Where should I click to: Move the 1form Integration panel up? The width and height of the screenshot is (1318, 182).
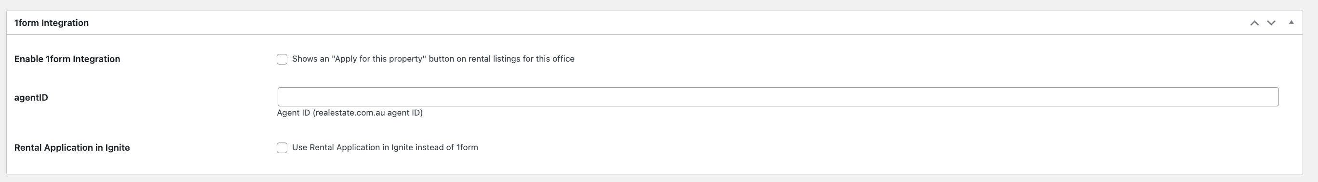(1254, 23)
